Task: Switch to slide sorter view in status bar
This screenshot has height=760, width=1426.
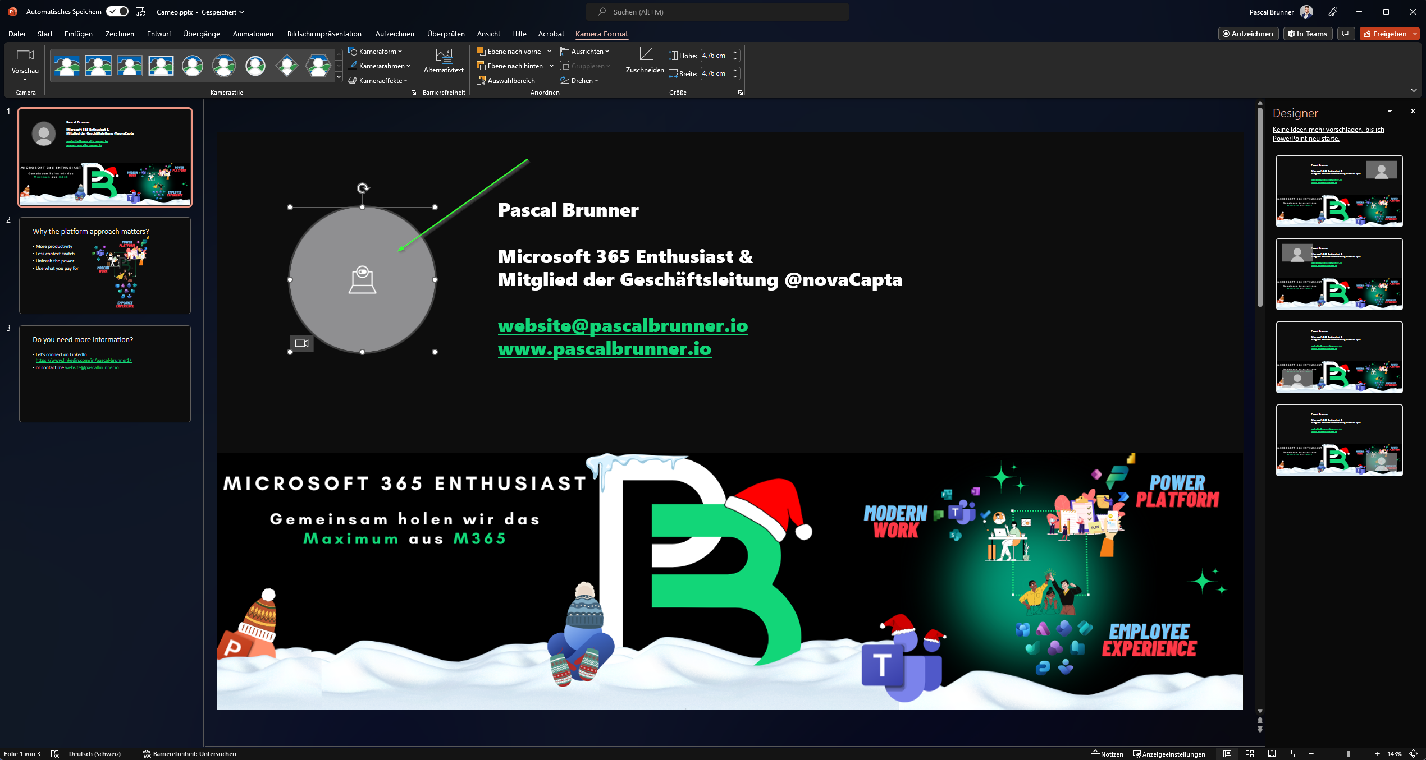Action: 1250,754
